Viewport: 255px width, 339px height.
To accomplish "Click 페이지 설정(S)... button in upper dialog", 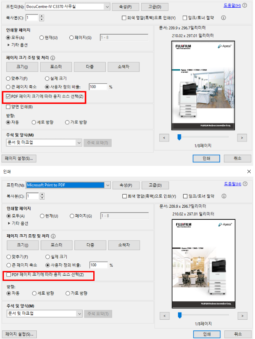I will [x=19, y=159].
